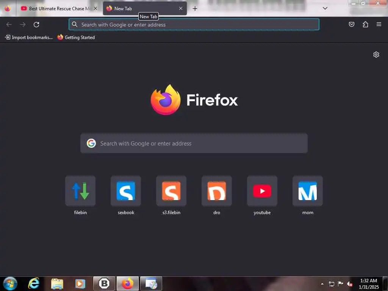Go forward with the forward arrow
The width and height of the screenshot is (388, 291).
(23, 25)
